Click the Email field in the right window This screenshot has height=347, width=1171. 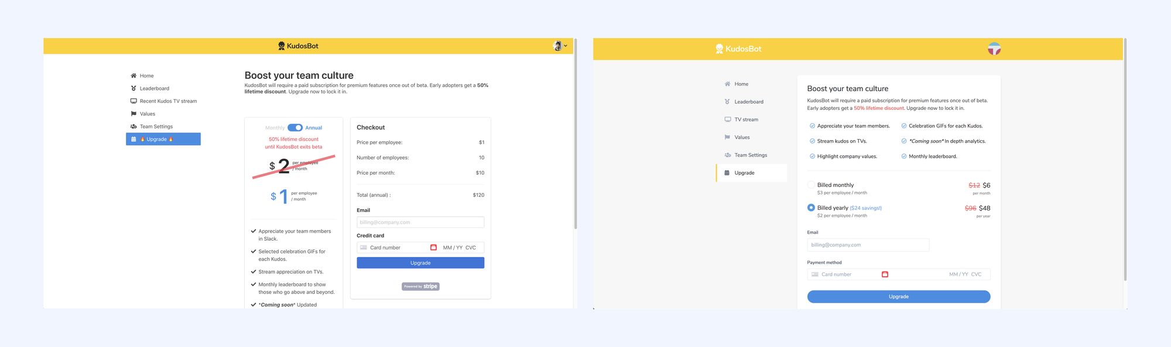tap(868, 245)
